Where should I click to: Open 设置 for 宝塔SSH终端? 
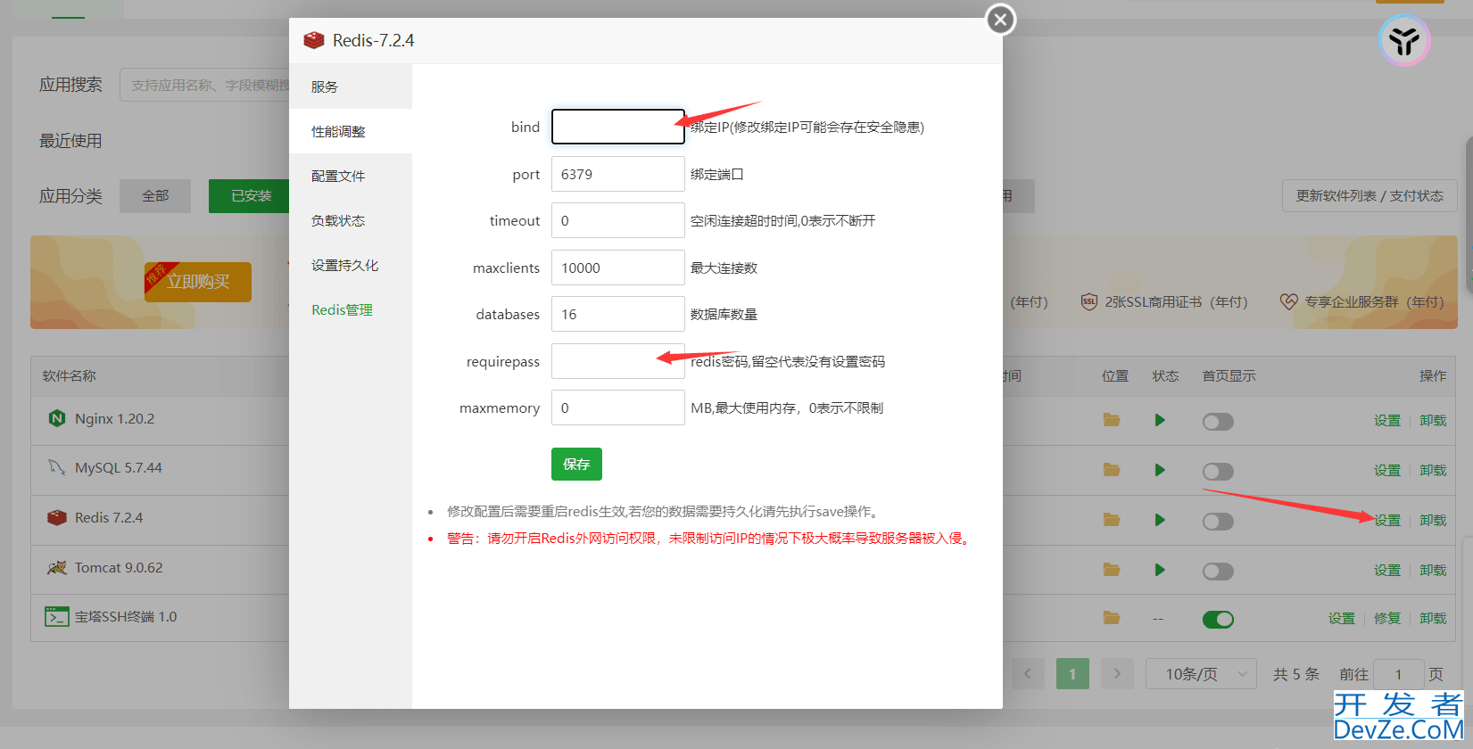1341,618
